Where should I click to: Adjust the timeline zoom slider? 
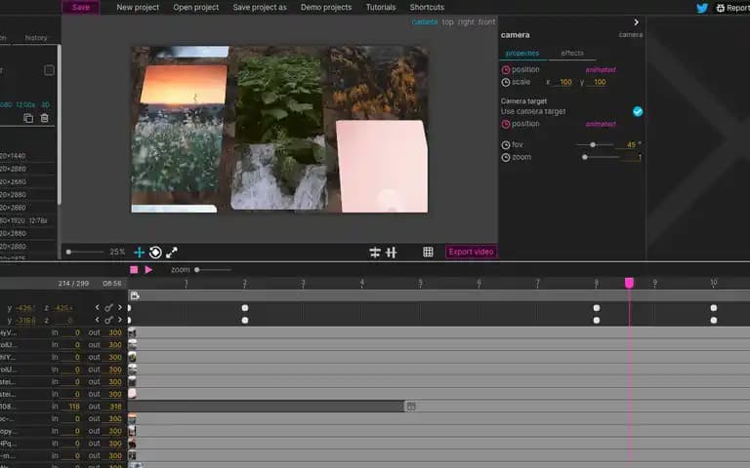[213, 270]
